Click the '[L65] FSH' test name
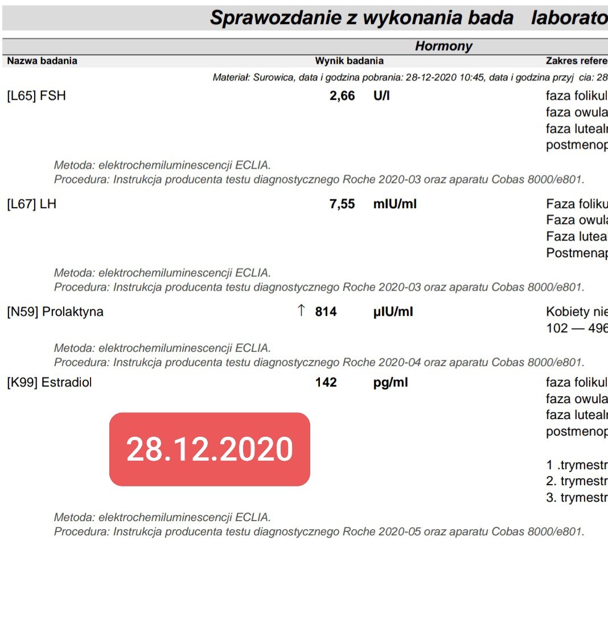 [x=36, y=96]
